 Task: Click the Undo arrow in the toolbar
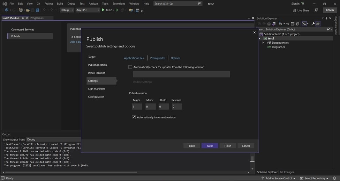pos(44,10)
